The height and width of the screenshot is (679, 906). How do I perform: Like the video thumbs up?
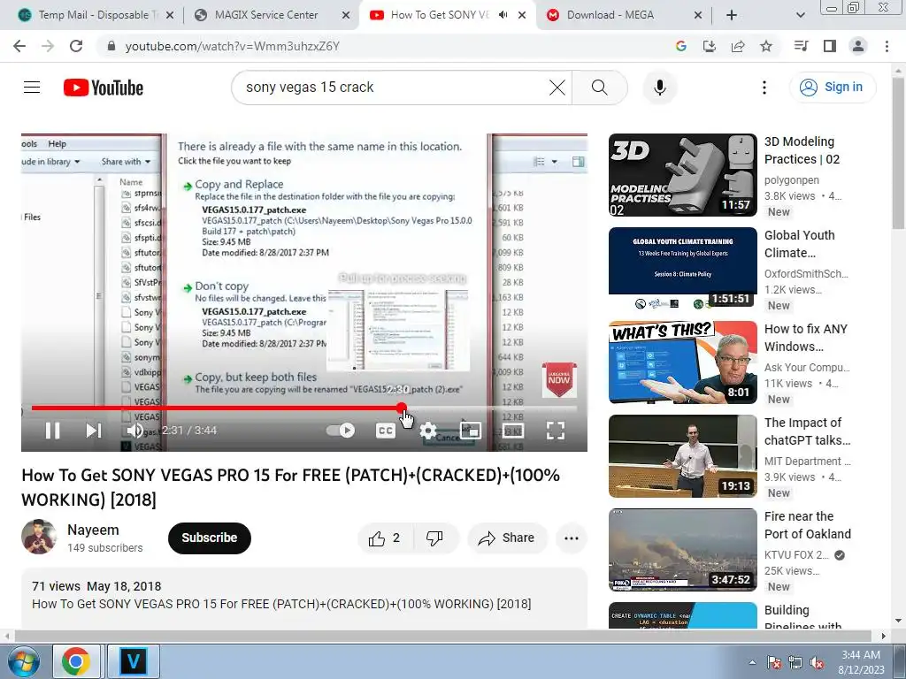click(x=384, y=538)
